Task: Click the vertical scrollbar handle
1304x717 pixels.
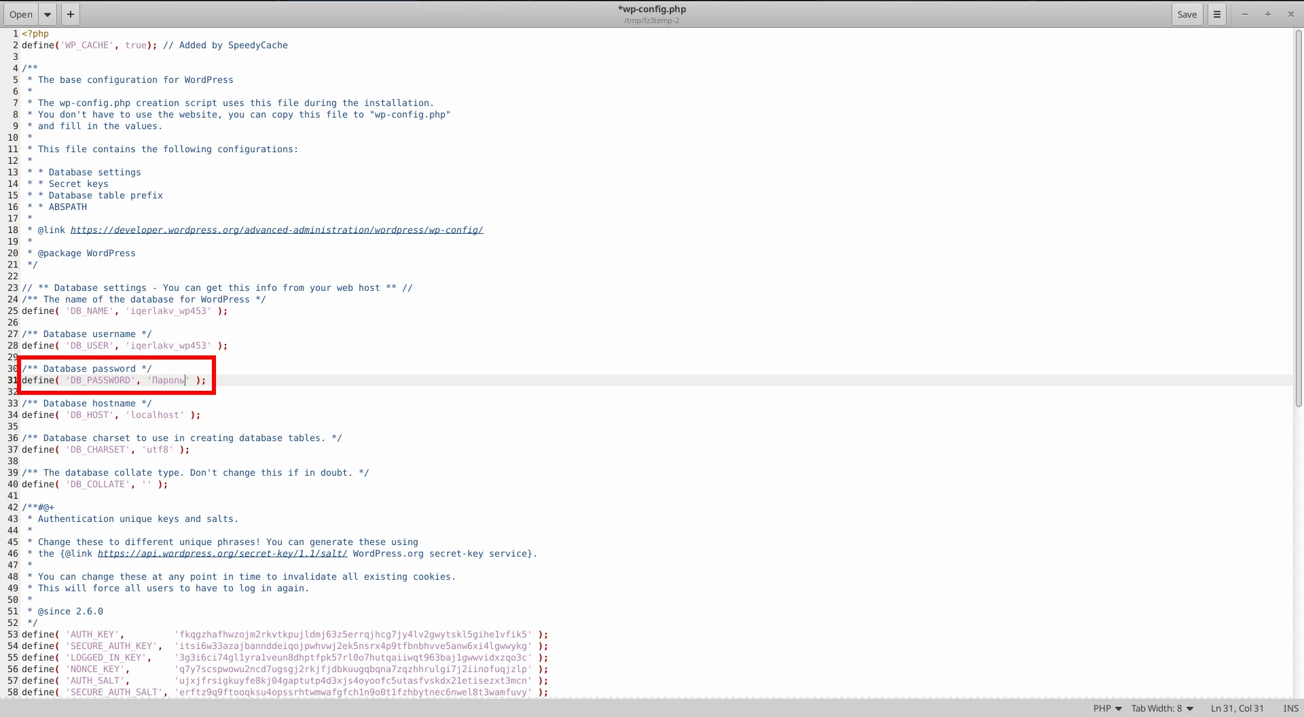Action: point(1299,219)
